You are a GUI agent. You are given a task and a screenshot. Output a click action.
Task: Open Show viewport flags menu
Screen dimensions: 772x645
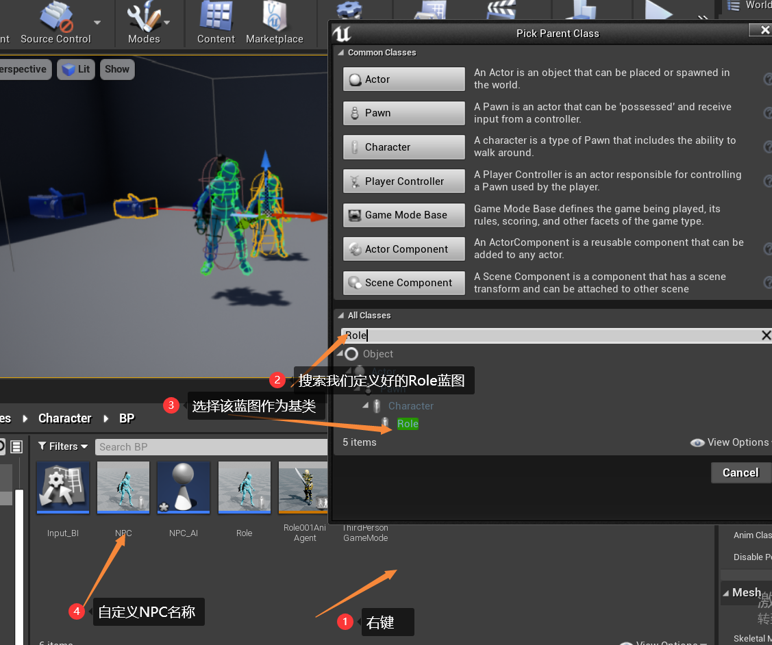click(x=117, y=69)
